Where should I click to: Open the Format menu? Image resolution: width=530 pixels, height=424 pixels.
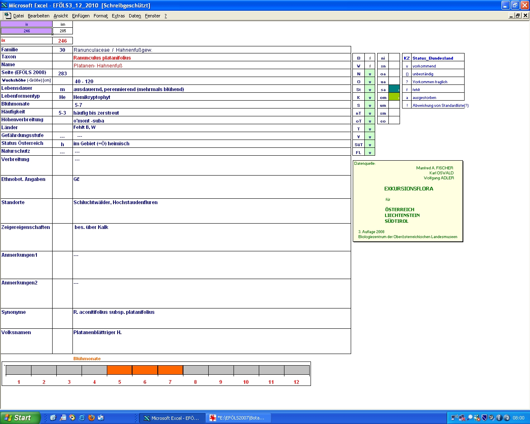click(101, 16)
